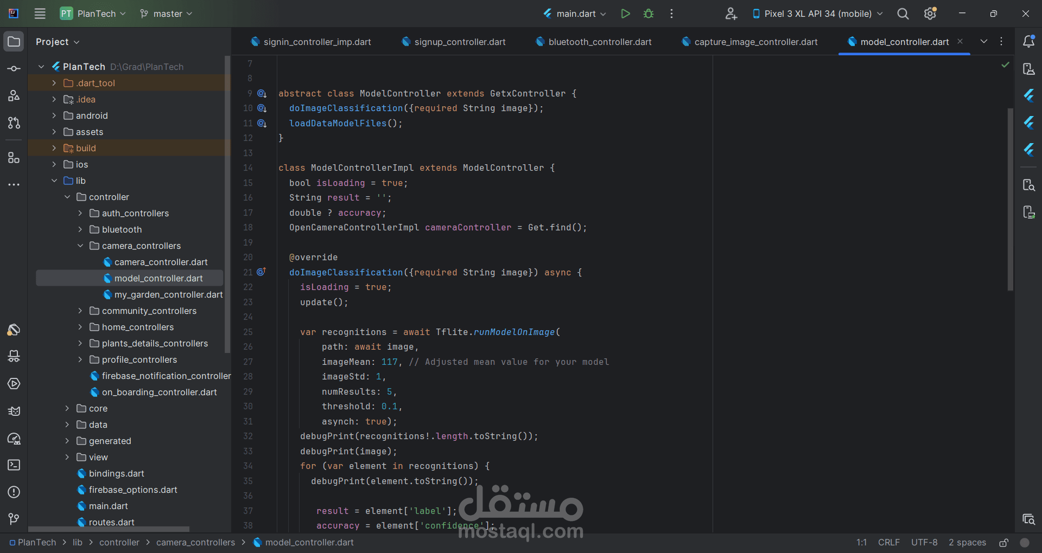Start debugging with the bug icon
Image resolution: width=1042 pixels, height=553 pixels.
(648, 14)
